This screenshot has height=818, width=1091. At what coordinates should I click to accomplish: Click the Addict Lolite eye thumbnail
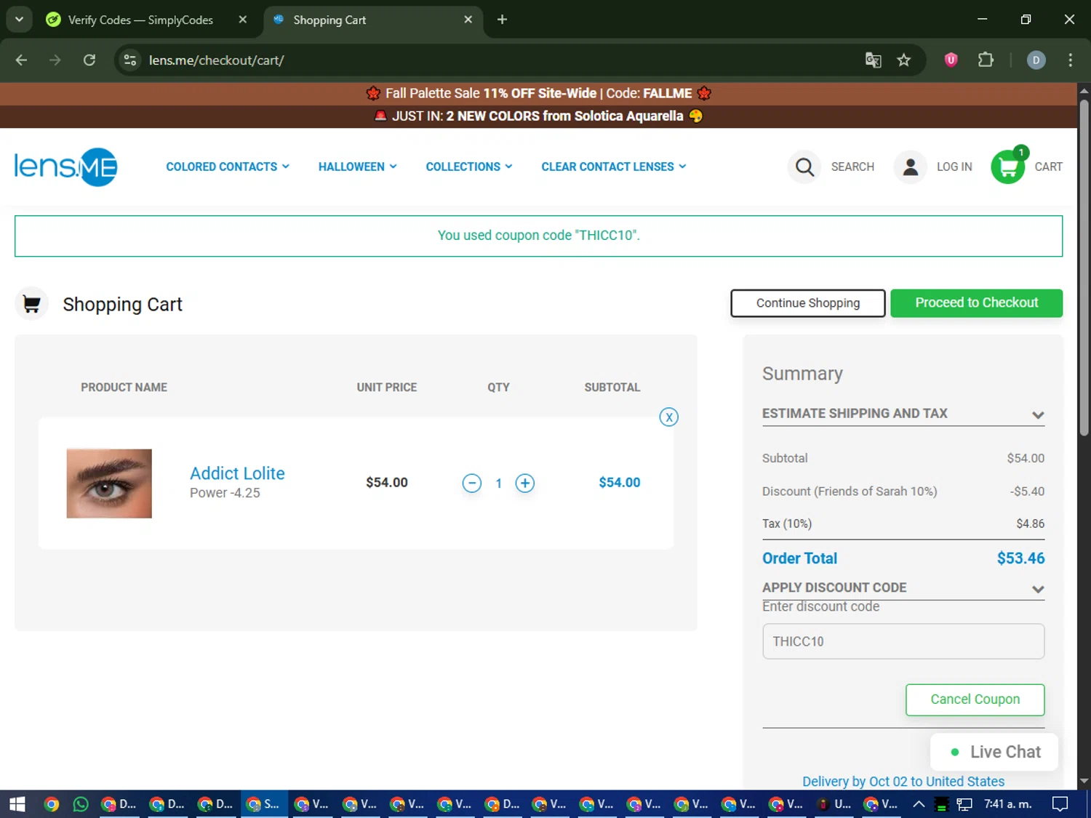click(x=109, y=484)
